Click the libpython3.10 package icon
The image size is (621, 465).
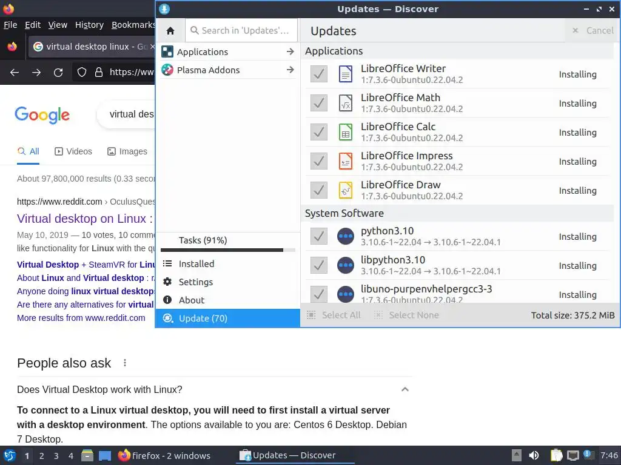click(345, 265)
